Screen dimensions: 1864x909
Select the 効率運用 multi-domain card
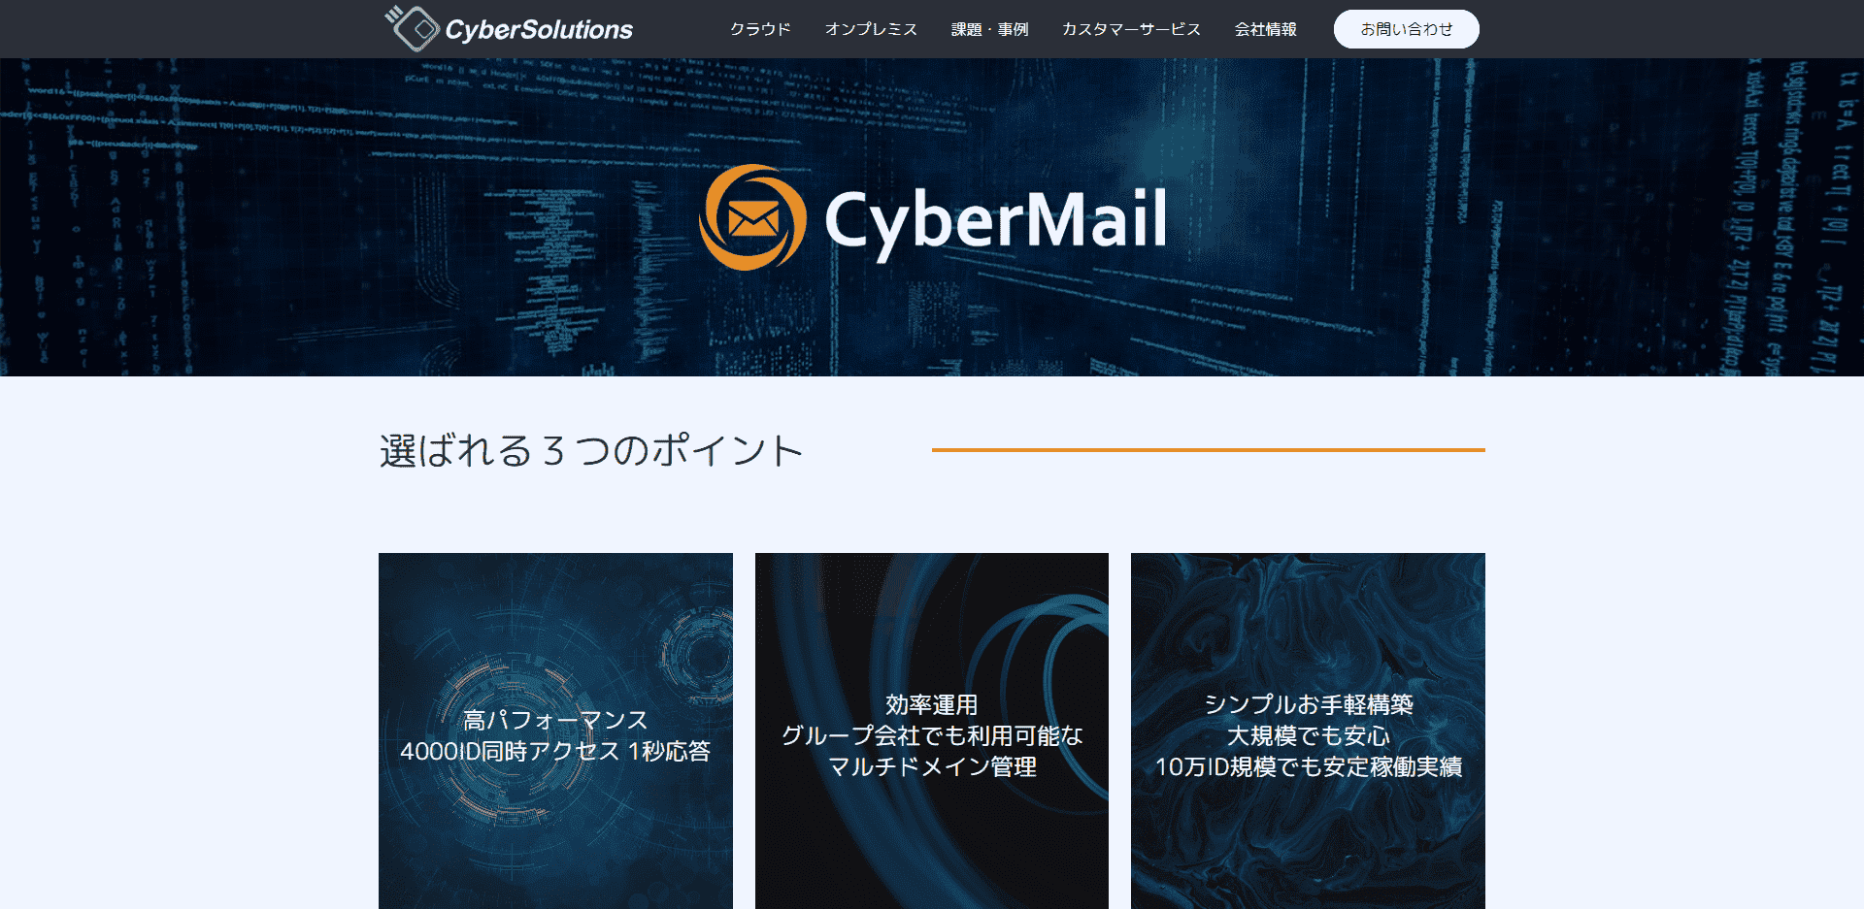pos(932,730)
